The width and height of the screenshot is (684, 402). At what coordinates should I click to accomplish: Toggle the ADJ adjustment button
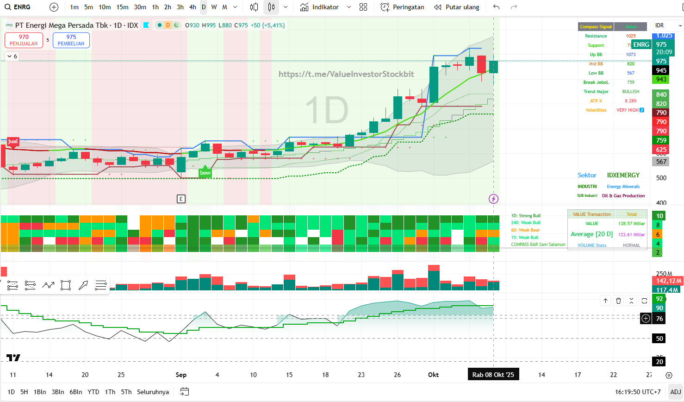pos(676,392)
